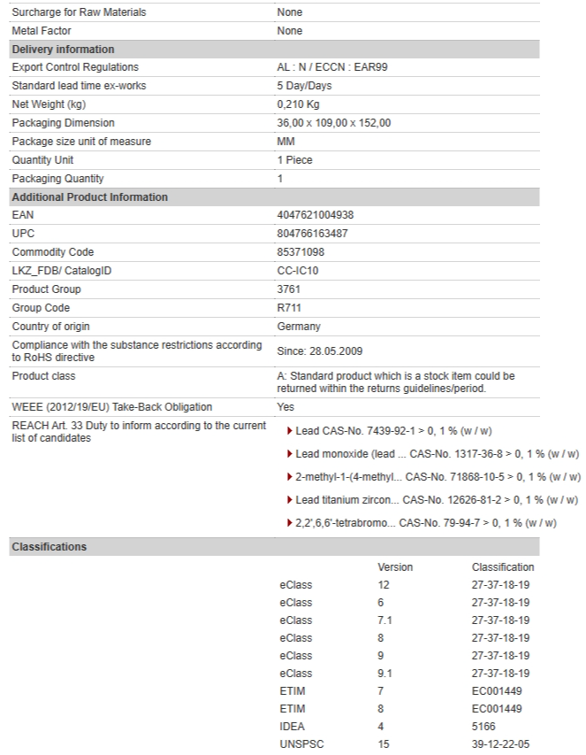Expand the Lead monoxide arrow
This screenshot has height=755, width=586.
coord(289,454)
